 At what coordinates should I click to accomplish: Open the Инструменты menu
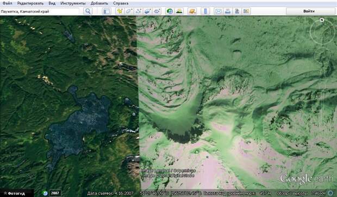click(73, 3)
